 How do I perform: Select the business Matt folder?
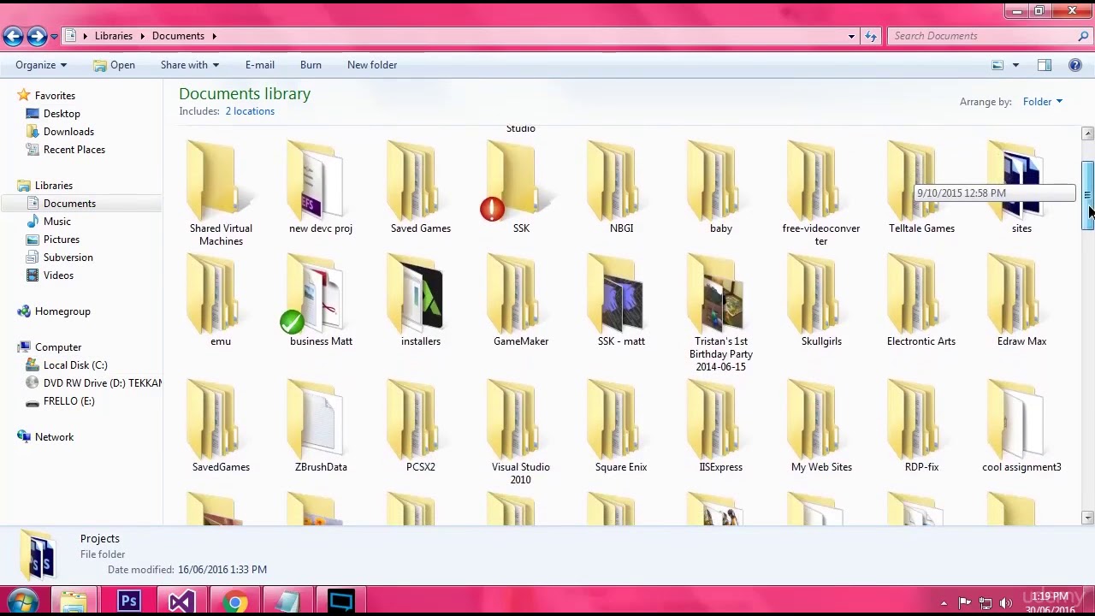(x=321, y=301)
